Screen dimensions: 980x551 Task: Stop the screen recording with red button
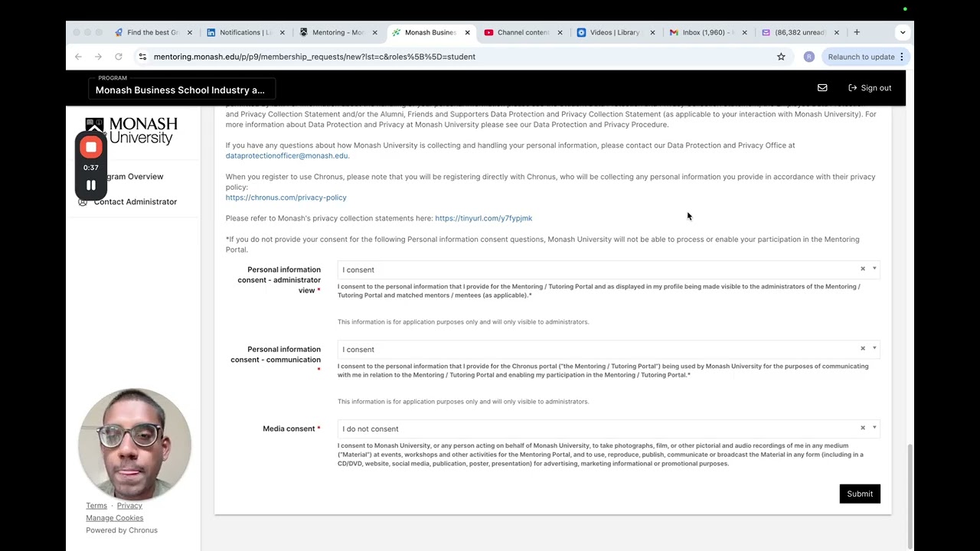pyautogui.click(x=91, y=147)
